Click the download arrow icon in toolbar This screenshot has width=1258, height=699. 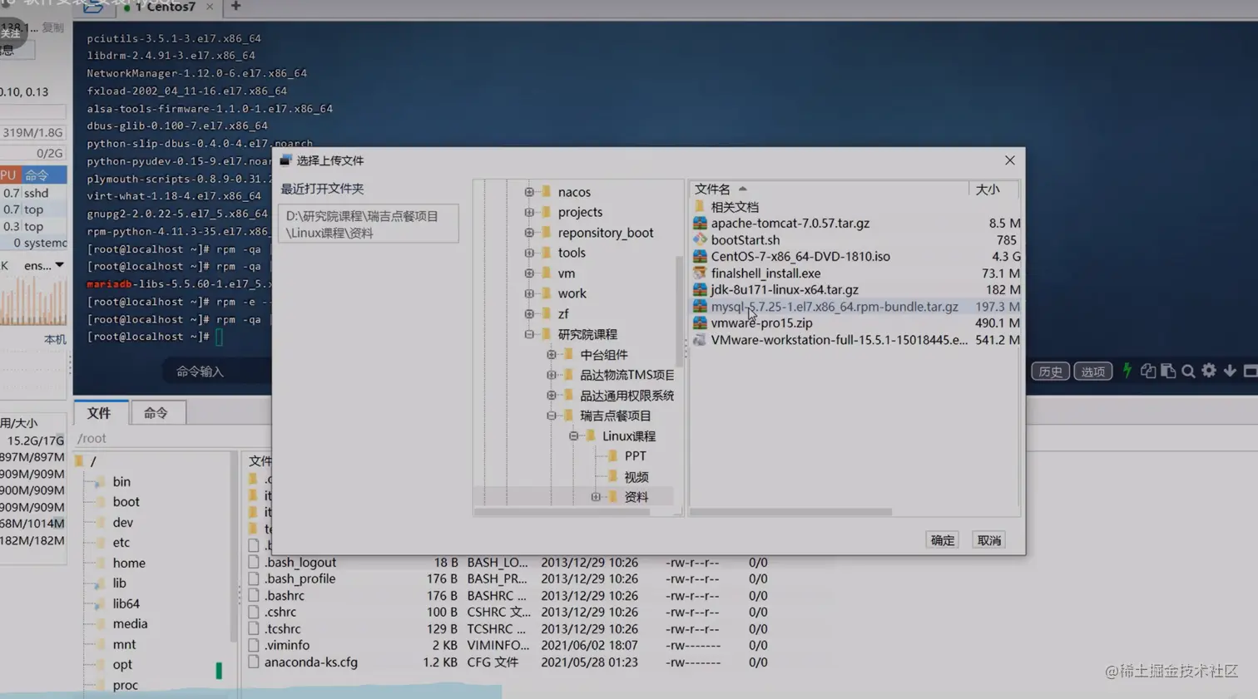[x=1230, y=371]
